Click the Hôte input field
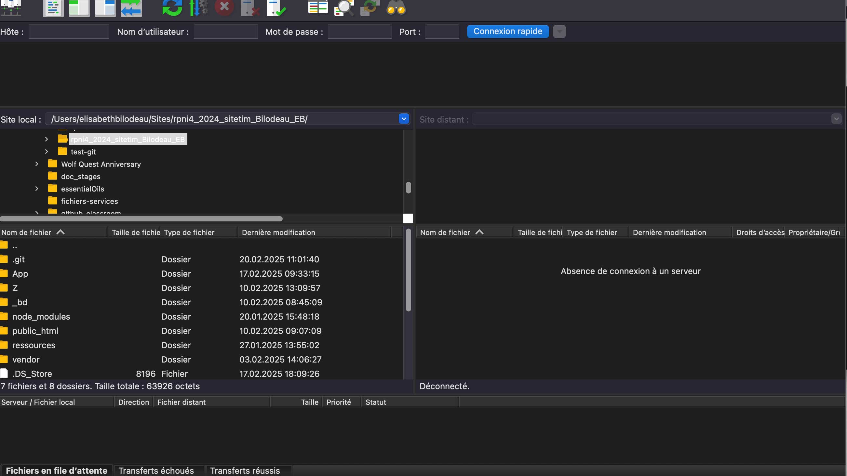Viewport: 847px width, 476px height. click(69, 32)
